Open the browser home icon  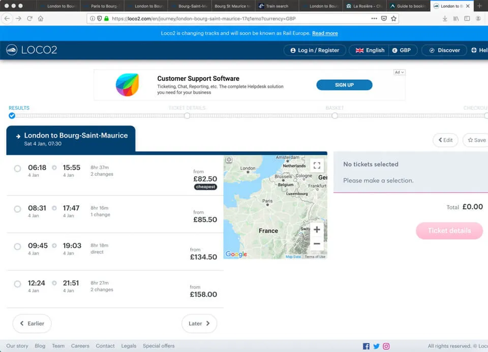(41, 19)
